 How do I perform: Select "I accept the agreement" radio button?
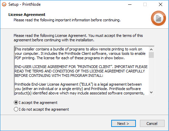[16, 103]
